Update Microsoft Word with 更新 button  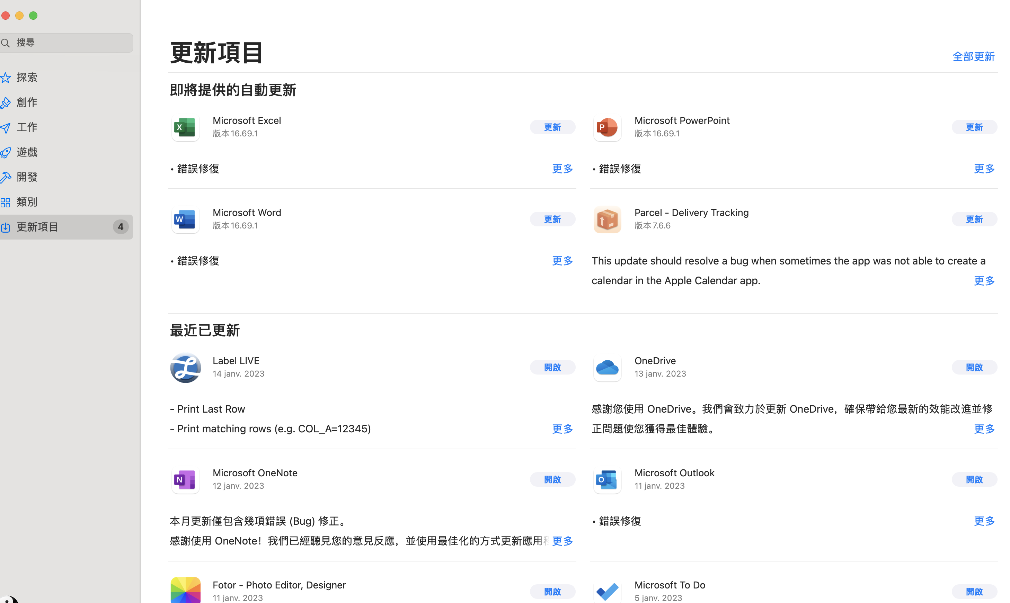coord(552,219)
